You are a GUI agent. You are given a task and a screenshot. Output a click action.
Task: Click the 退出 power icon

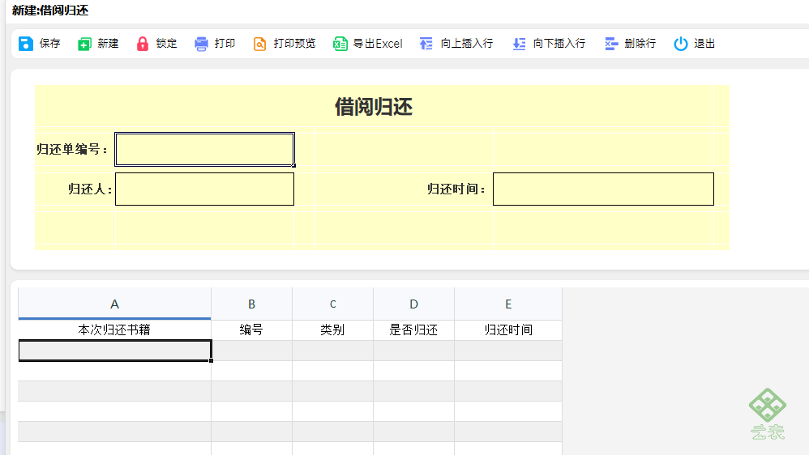pos(681,44)
